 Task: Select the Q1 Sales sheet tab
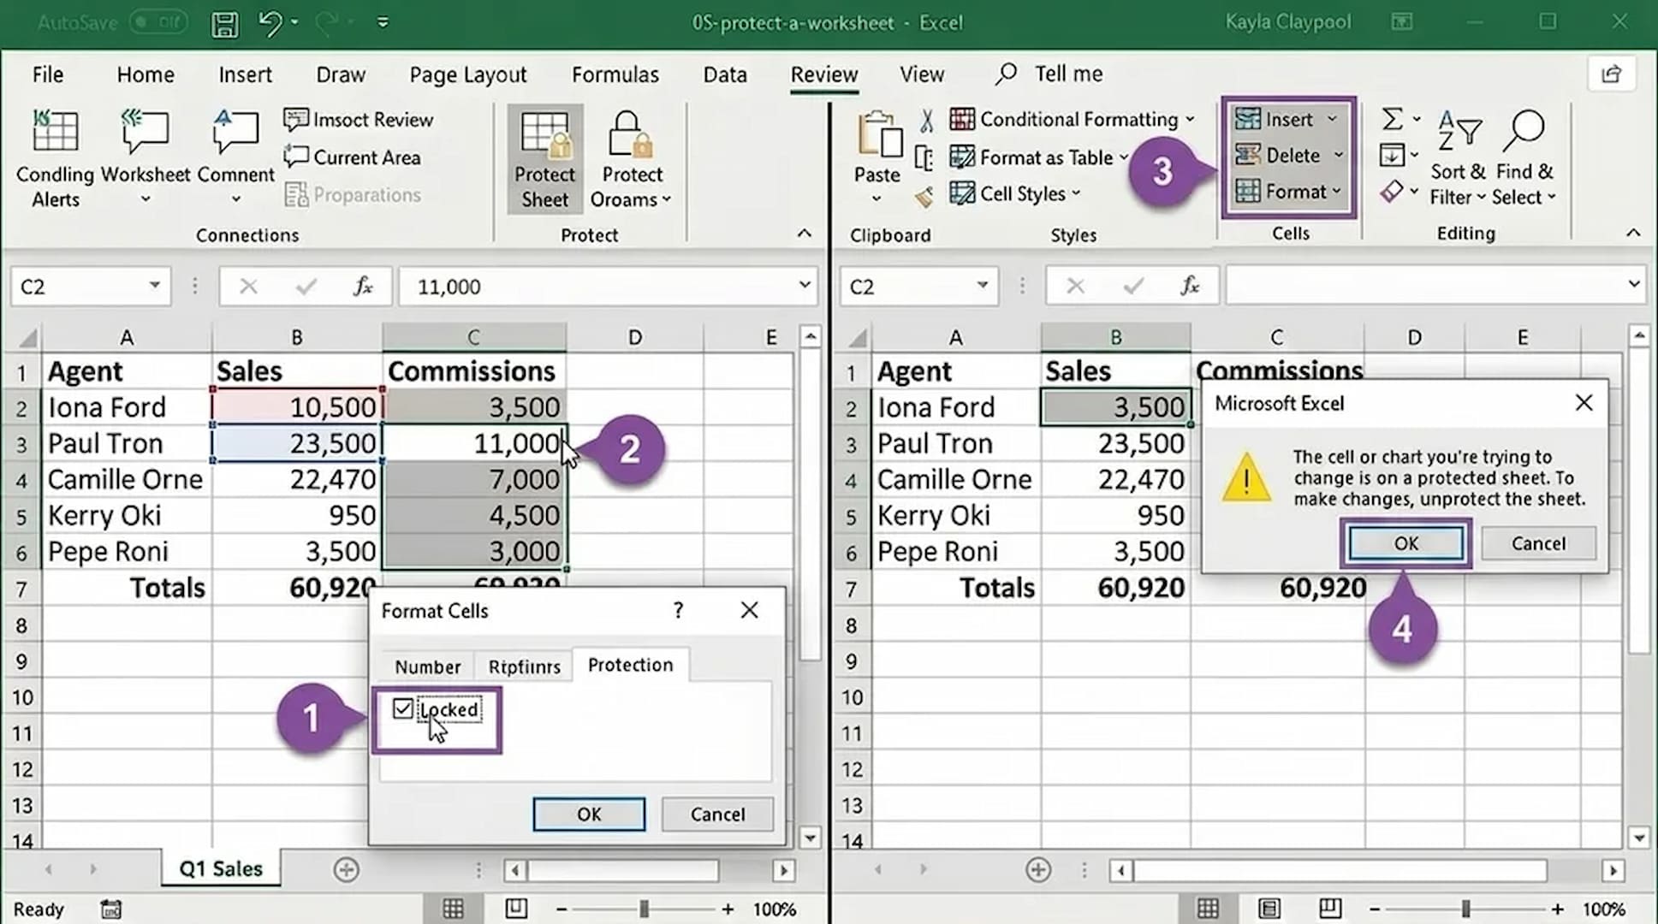point(221,869)
